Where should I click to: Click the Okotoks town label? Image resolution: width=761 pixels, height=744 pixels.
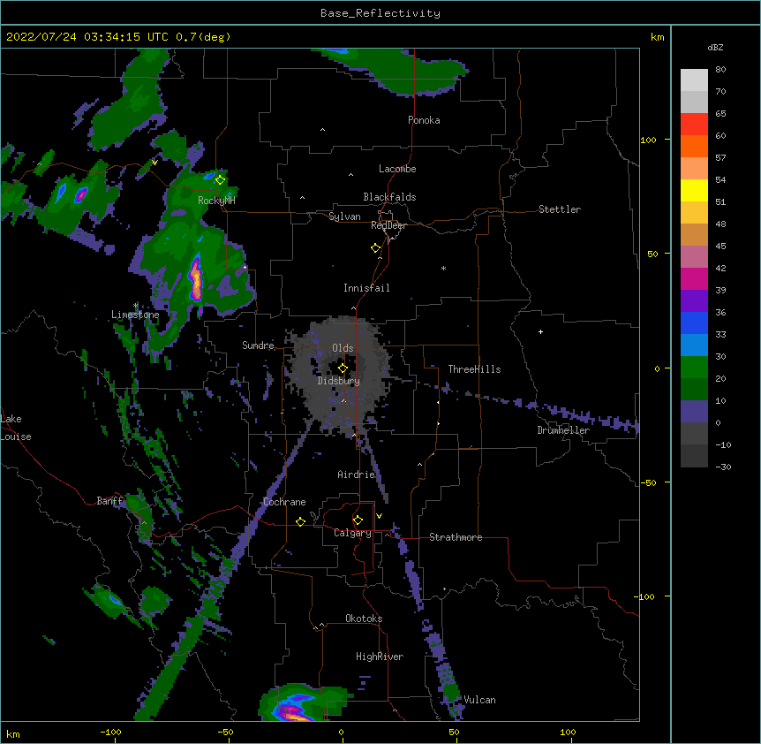coord(364,619)
